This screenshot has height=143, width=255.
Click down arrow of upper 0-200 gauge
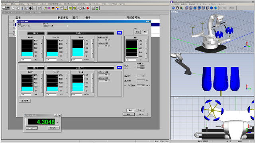92,53
